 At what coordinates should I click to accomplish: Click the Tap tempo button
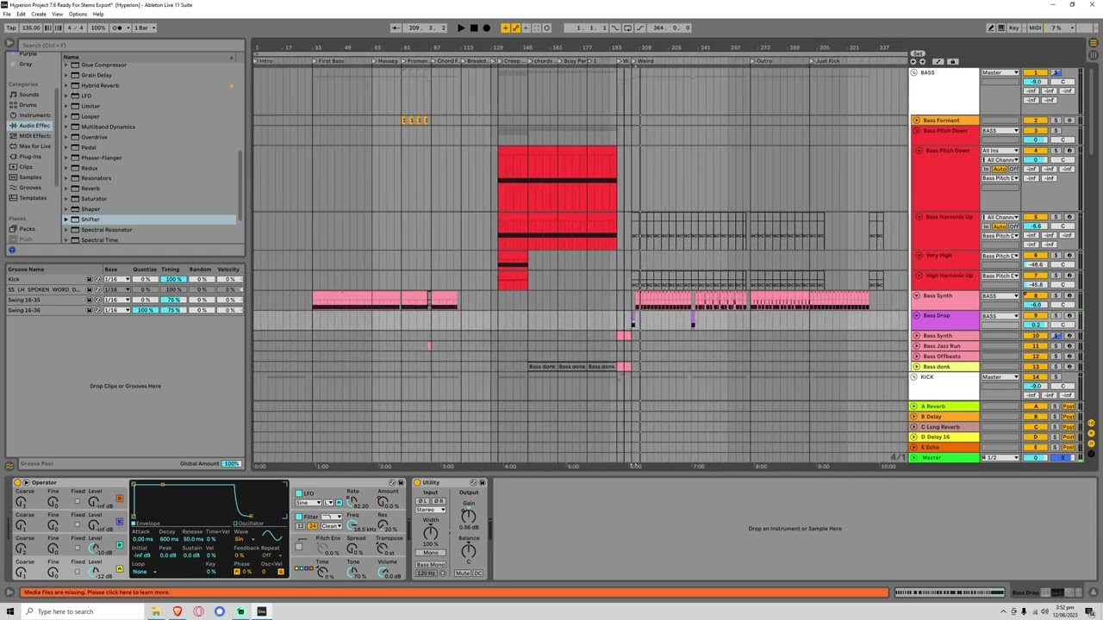click(x=11, y=28)
